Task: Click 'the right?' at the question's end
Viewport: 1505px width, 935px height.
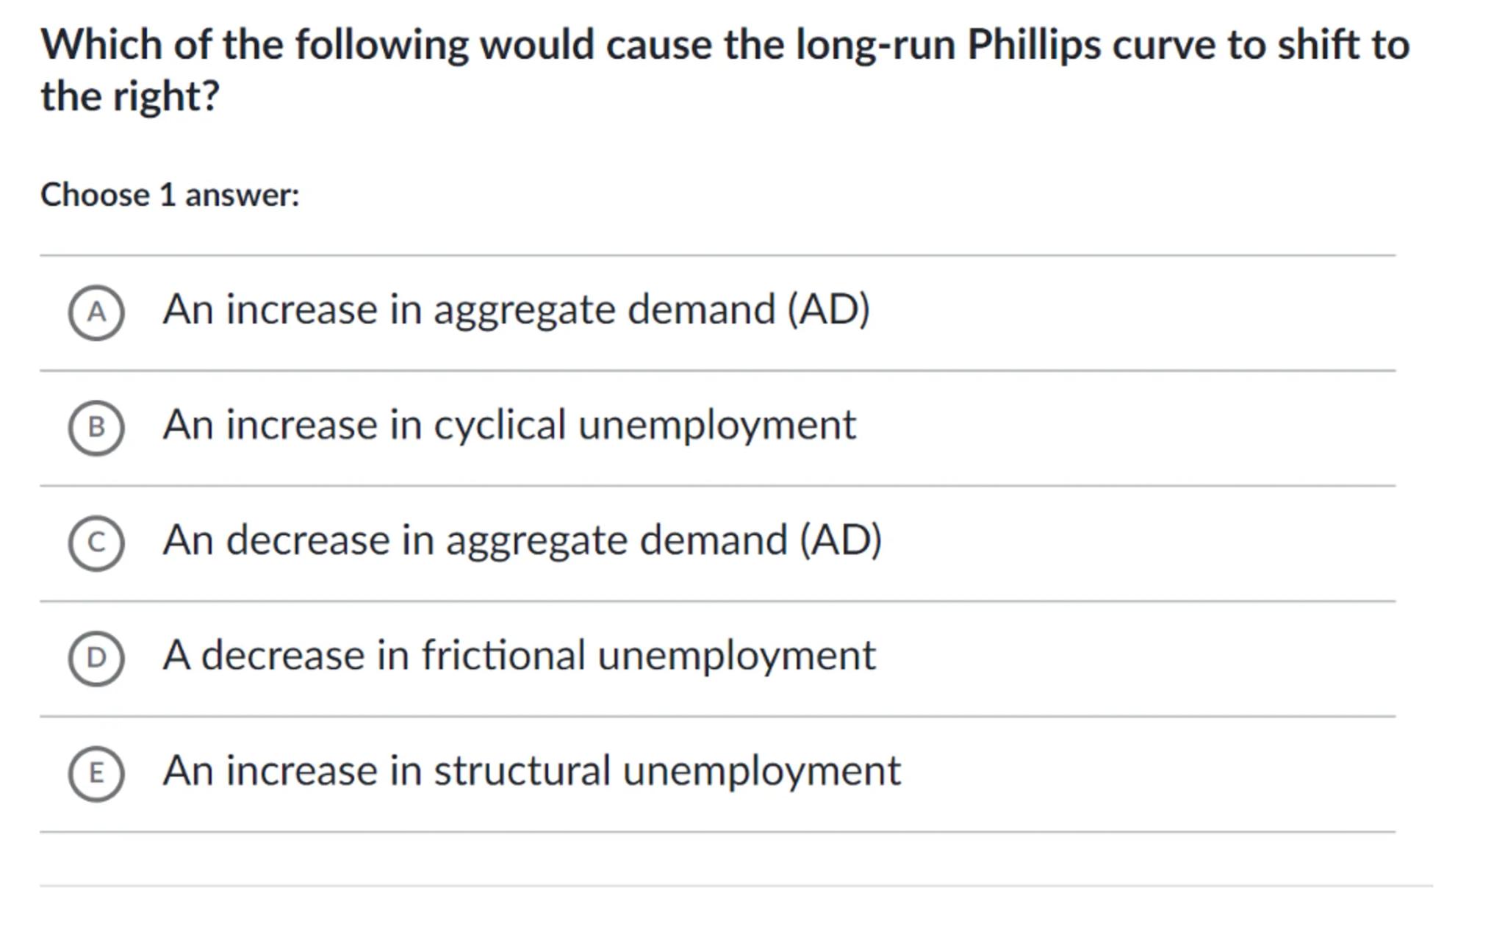Action: 130,96
